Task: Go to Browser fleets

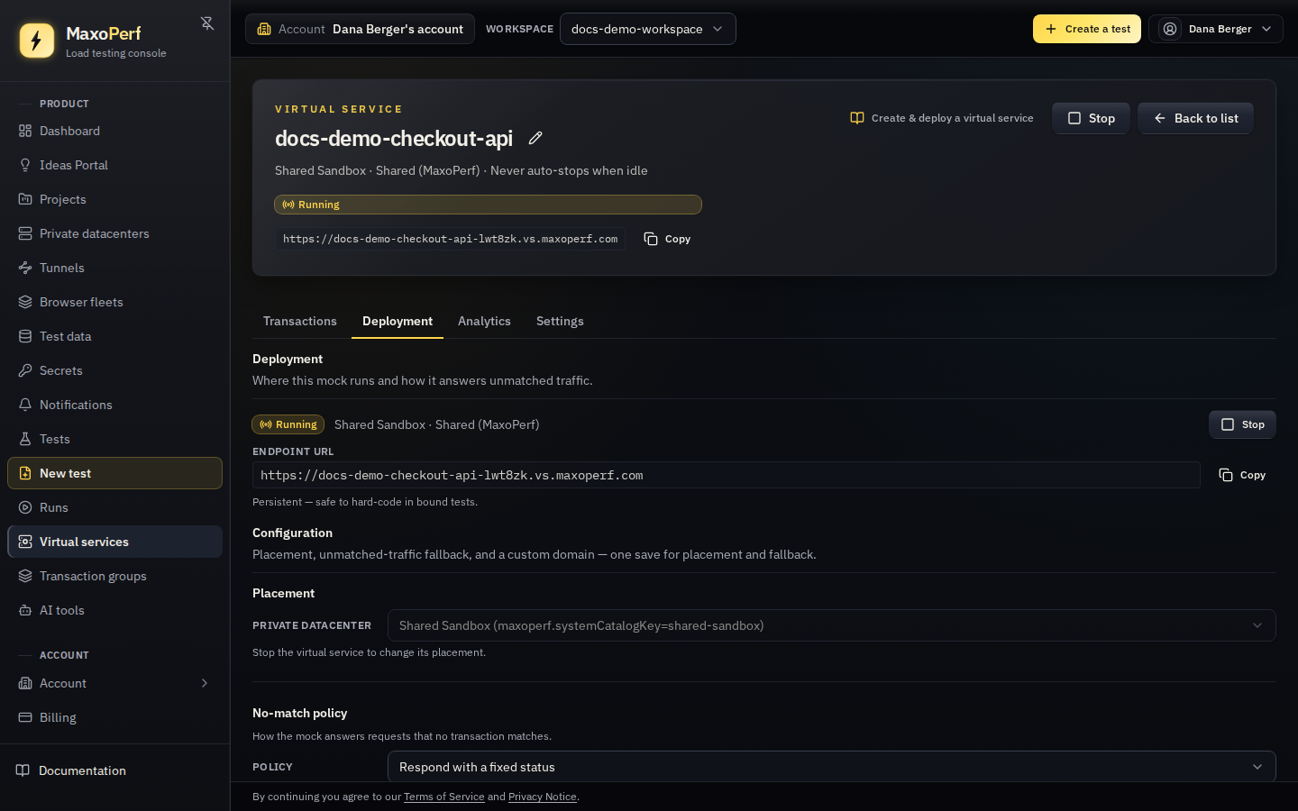Action: pos(115,302)
